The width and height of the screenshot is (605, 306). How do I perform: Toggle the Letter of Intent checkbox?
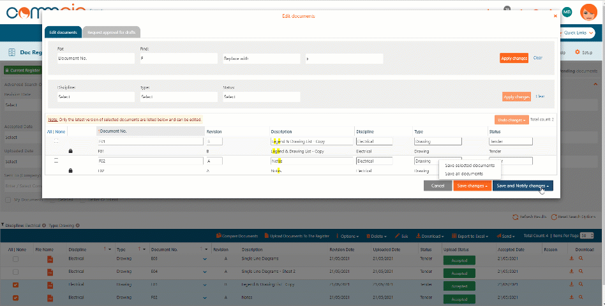pyautogui.click(x=82, y=200)
